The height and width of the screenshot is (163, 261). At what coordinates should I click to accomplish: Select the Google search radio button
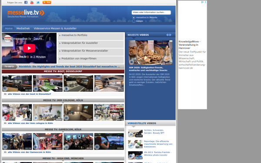pos(134,21)
